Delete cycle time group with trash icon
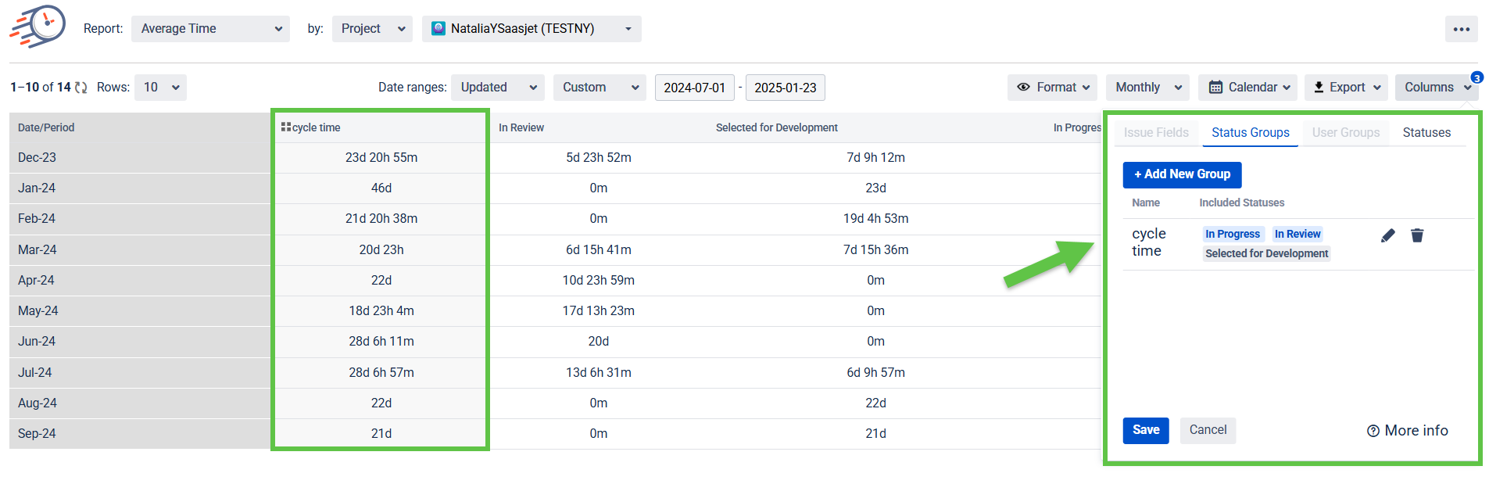 tap(1416, 235)
